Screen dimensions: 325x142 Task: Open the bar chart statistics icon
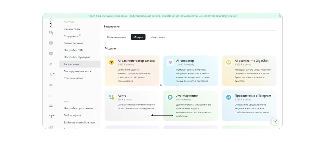51,96
